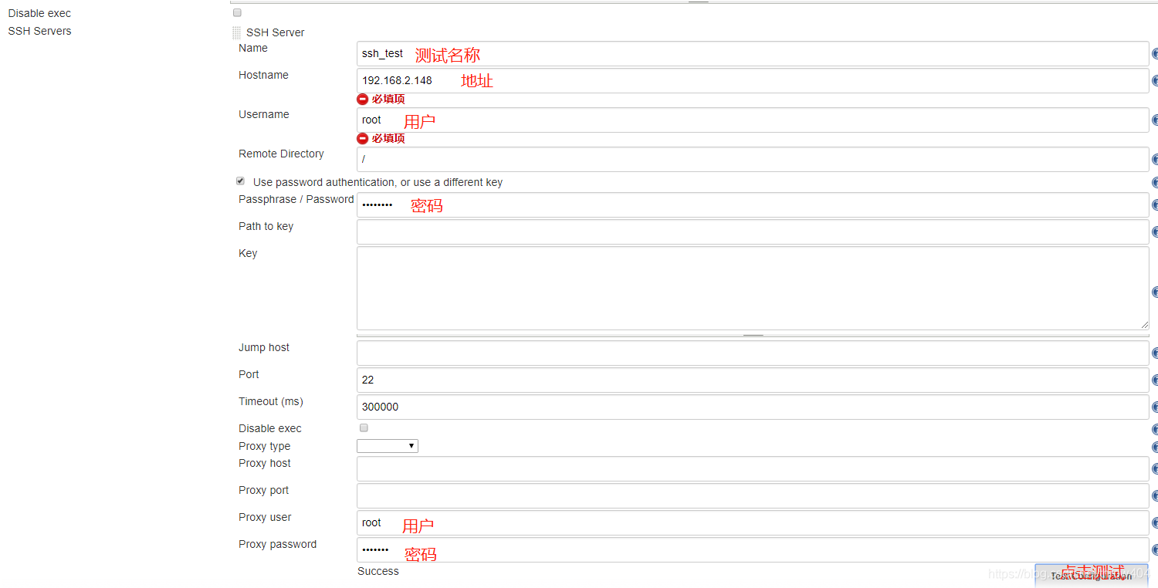Screen dimensions: 1158x588
Task: Open help icon for the Port field
Action: [1155, 380]
